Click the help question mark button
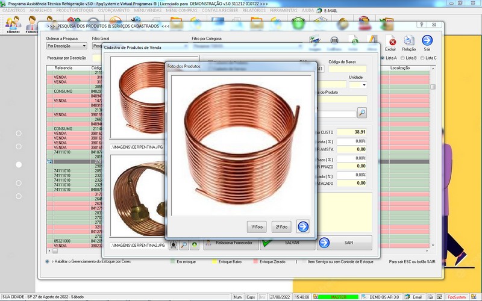 (x=421, y=25)
